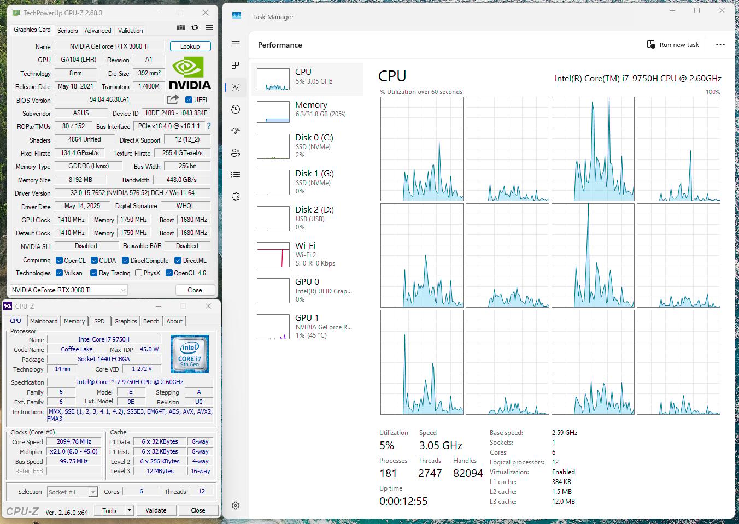Select the Graphics Card tab in GPU-Z
This screenshot has width=739, height=524.
[x=32, y=30]
